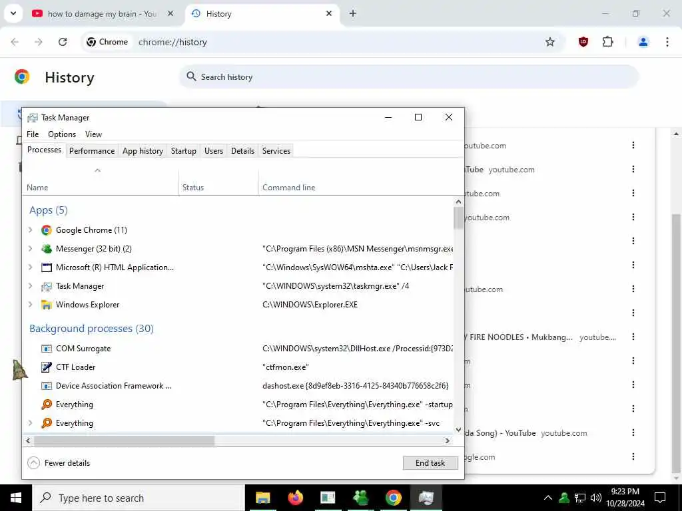This screenshot has width=682, height=511.
Task: Open the Chrome extensions puzzle icon
Action: pyautogui.click(x=607, y=42)
